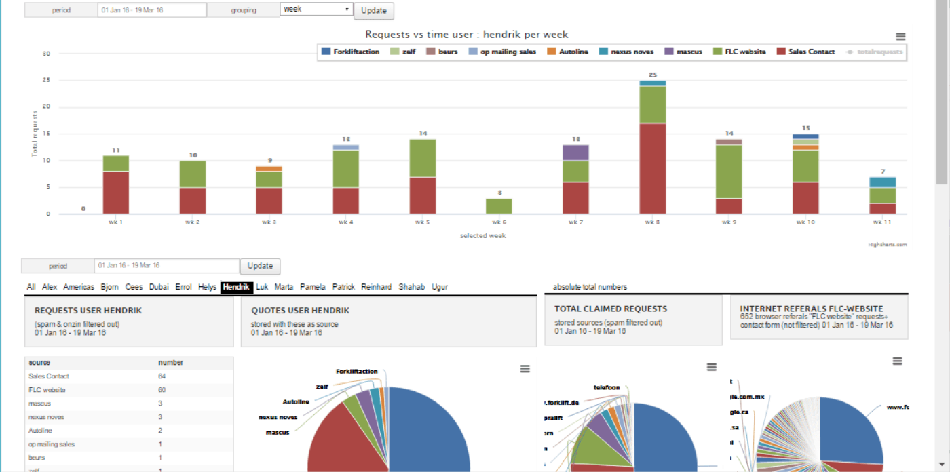950x472 pixels.
Task: Toggle the Forkliftaction series in the chart legend
Action: (x=350, y=52)
